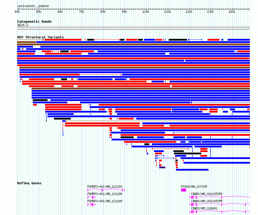
Task: Select the lowest blue DGV variant bar
Action: pos(192,170)
